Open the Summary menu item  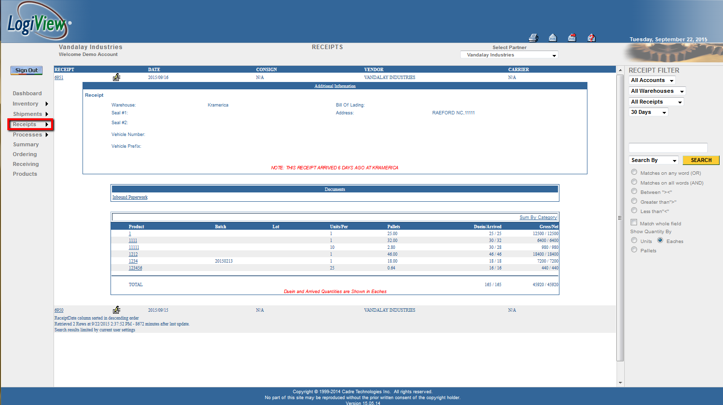coord(26,144)
